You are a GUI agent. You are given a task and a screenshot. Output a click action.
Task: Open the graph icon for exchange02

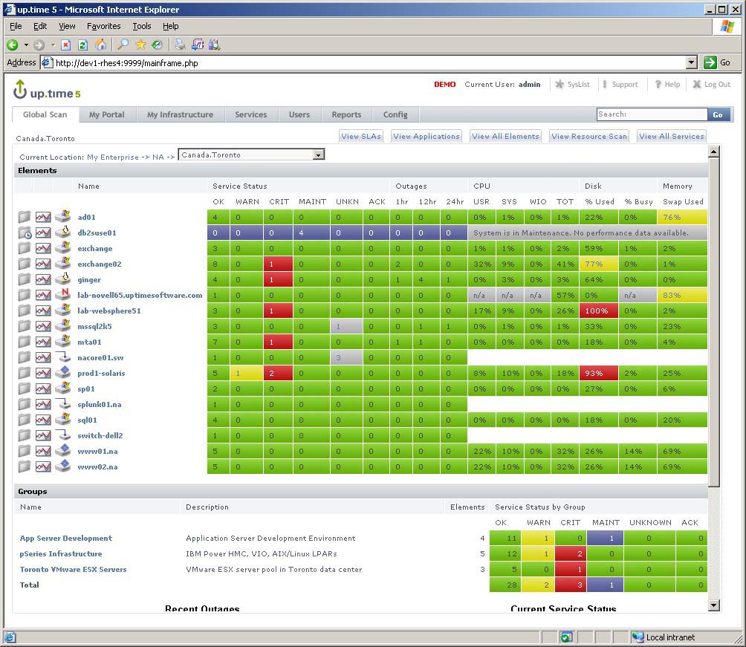[43, 264]
